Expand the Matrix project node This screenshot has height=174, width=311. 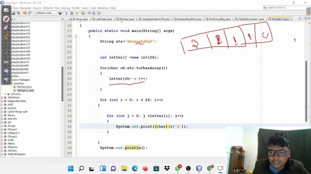pos(2,144)
